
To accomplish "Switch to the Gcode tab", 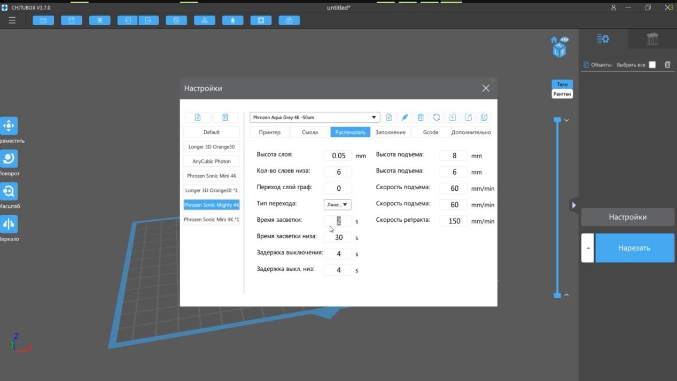I will 430,132.
